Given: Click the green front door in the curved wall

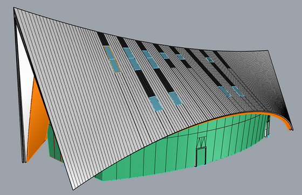Looking at the screenshot, I should [x=201, y=156].
